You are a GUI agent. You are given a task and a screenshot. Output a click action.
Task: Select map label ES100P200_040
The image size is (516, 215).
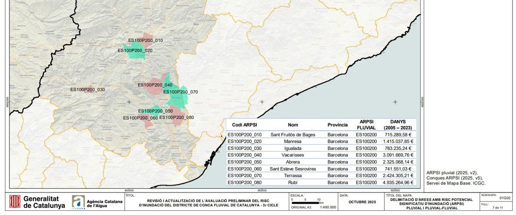click(x=155, y=85)
